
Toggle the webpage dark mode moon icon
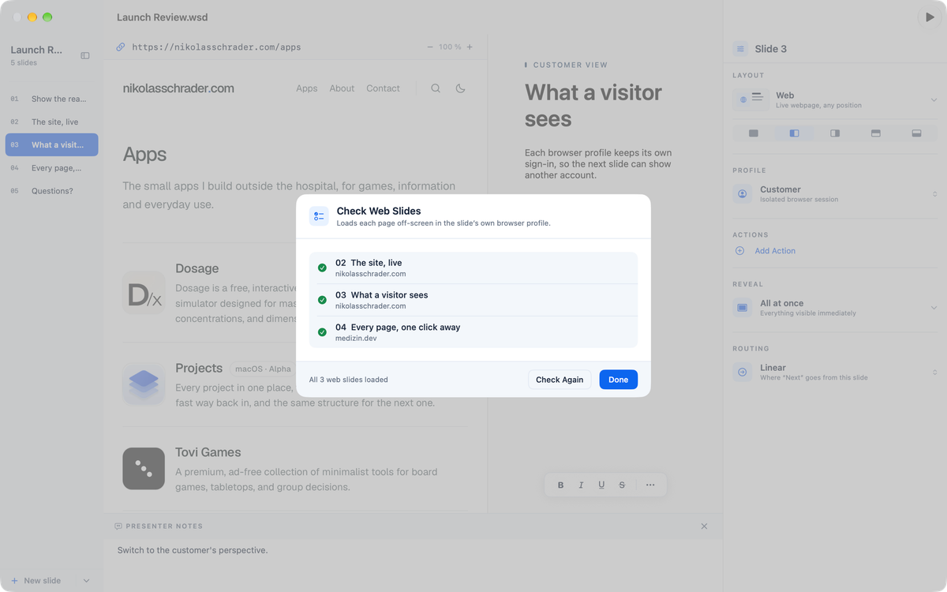(x=461, y=88)
